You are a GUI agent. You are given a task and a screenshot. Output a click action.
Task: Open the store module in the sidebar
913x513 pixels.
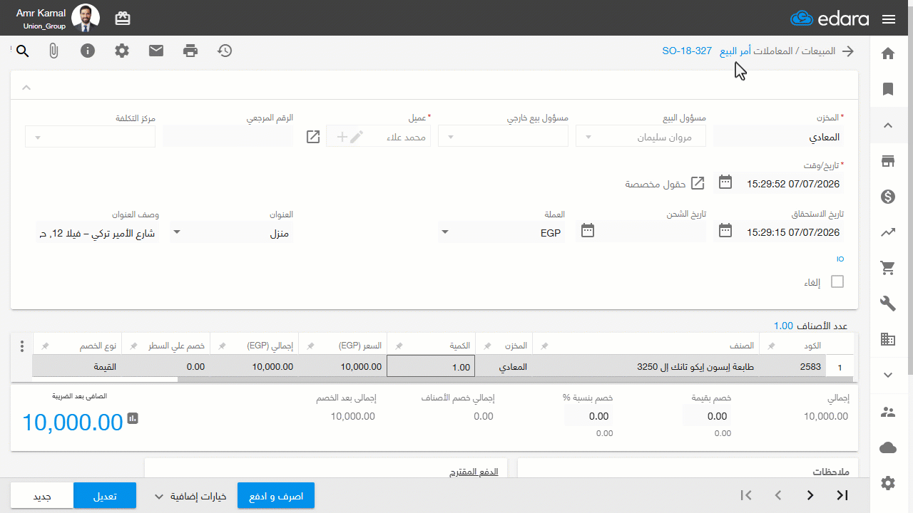point(888,161)
